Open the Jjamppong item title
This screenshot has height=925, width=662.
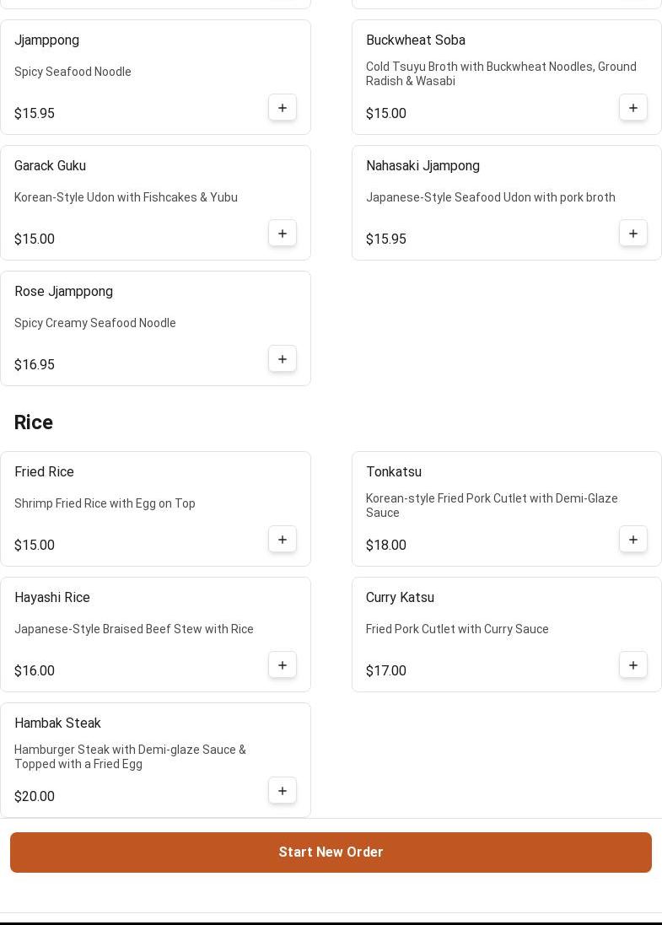click(47, 40)
